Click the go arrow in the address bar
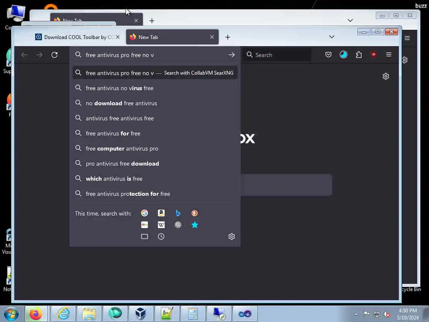The image size is (429, 322). coord(231,55)
